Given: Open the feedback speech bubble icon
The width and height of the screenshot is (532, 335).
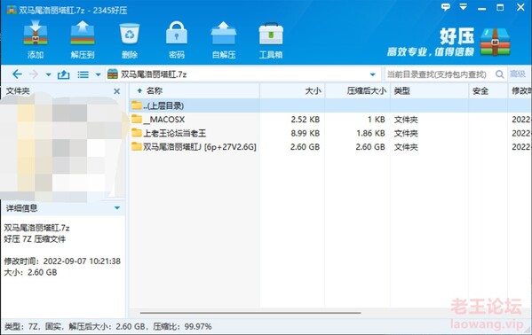Looking at the screenshot, I should coord(446,7).
